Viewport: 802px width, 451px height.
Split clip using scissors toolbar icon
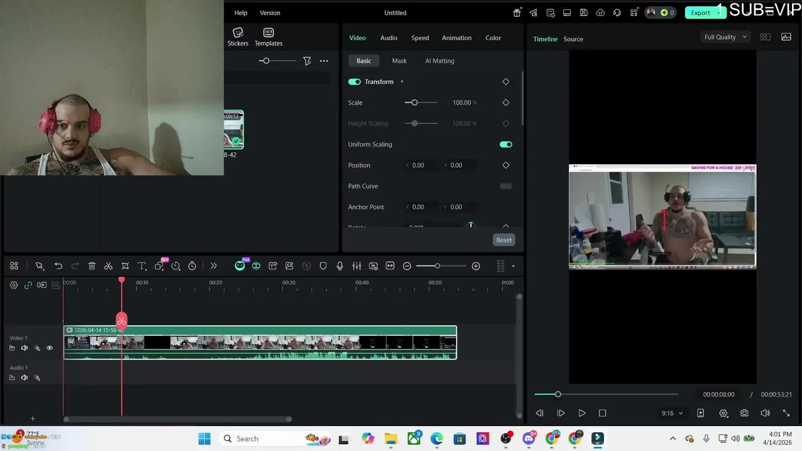[x=108, y=266]
